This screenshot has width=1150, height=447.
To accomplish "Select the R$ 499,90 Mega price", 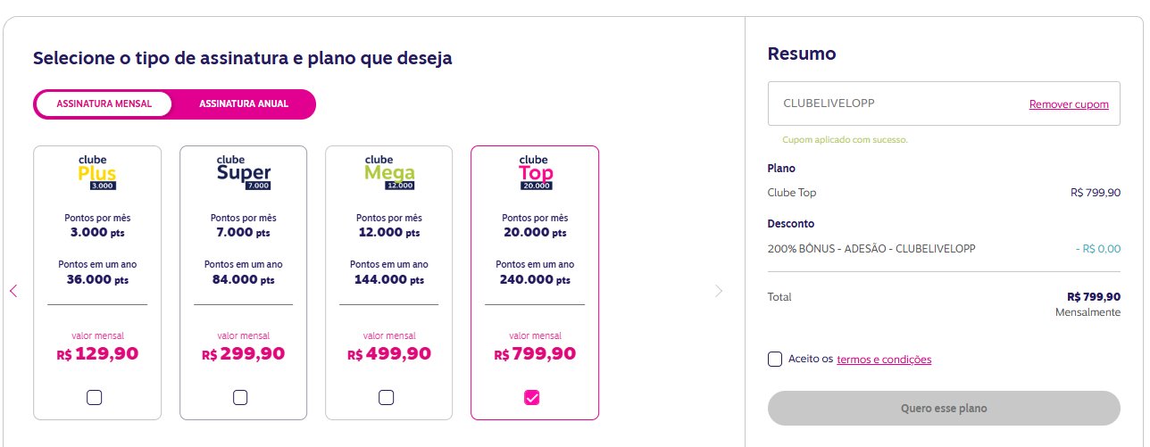I will coord(389,353).
